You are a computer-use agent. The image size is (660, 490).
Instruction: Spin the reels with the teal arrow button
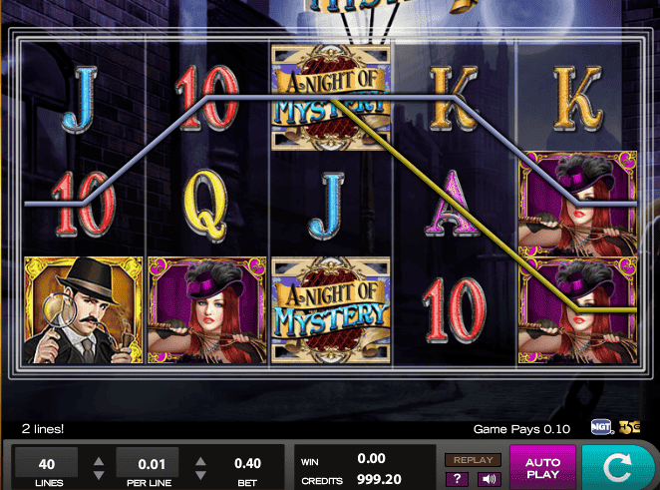coord(618,466)
